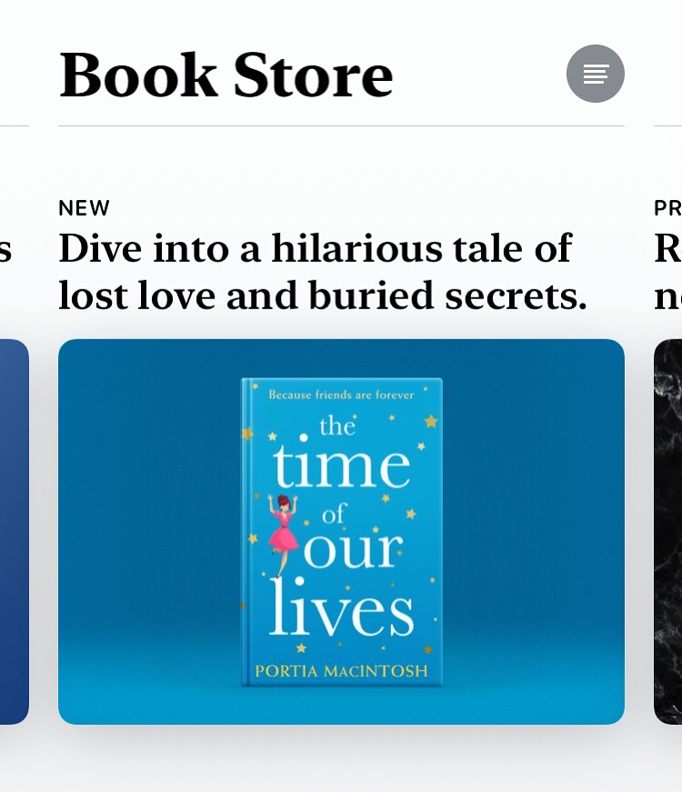Click Portia Macintosh author name on cover
Viewport: 682px width, 792px height.
point(341,671)
